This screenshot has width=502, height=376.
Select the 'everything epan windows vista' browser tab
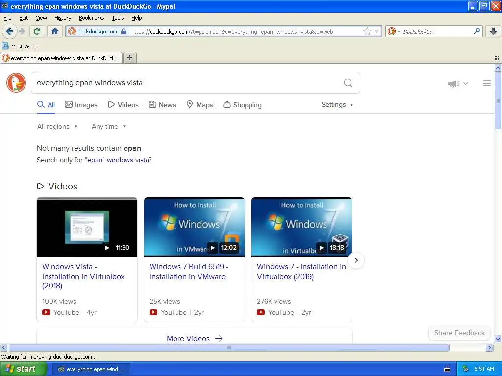point(61,58)
